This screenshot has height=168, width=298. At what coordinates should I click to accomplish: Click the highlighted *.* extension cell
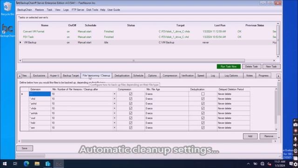[40, 94]
